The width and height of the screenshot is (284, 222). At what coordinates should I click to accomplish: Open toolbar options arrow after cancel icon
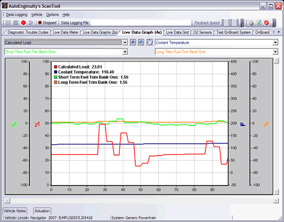click(274, 23)
